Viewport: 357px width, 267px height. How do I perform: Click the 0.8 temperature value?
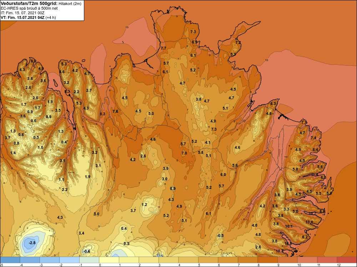(x=16, y=143)
